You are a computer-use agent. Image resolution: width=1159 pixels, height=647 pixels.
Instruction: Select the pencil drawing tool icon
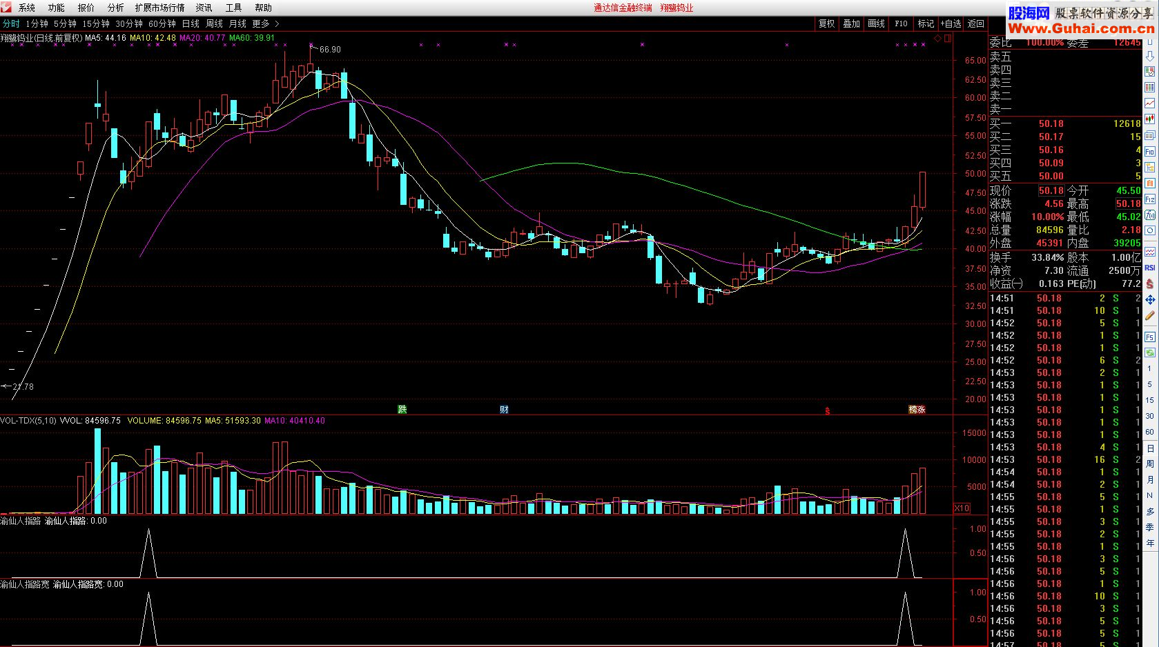click(1150, 316)
